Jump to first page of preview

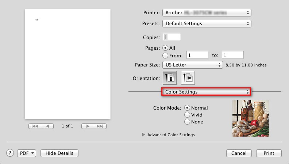[x=35, y=126]
